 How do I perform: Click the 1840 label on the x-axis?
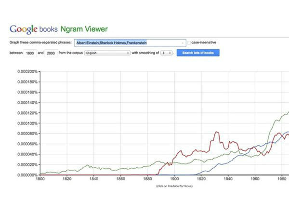coord(93,179)
